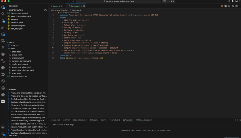Open Changes for the file via the compare icon
The image size is (241, 138).
[x=233, y=6]
